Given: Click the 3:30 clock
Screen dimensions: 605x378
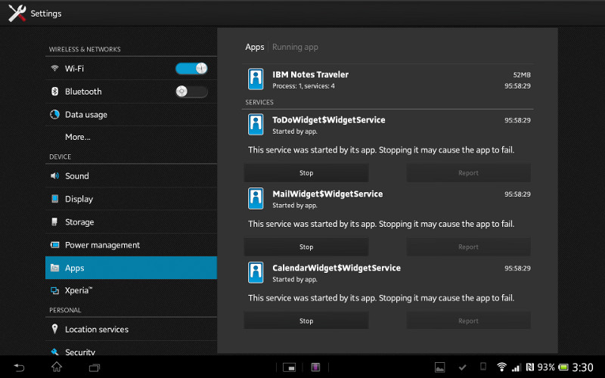Looking at the screenshot, I should coord(582,367).
